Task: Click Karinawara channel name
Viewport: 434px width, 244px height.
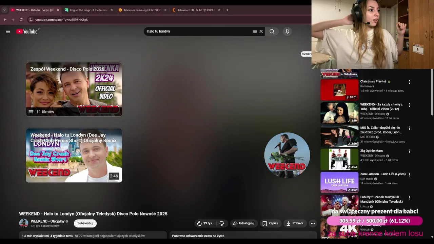Action: (x=367, y=86)
